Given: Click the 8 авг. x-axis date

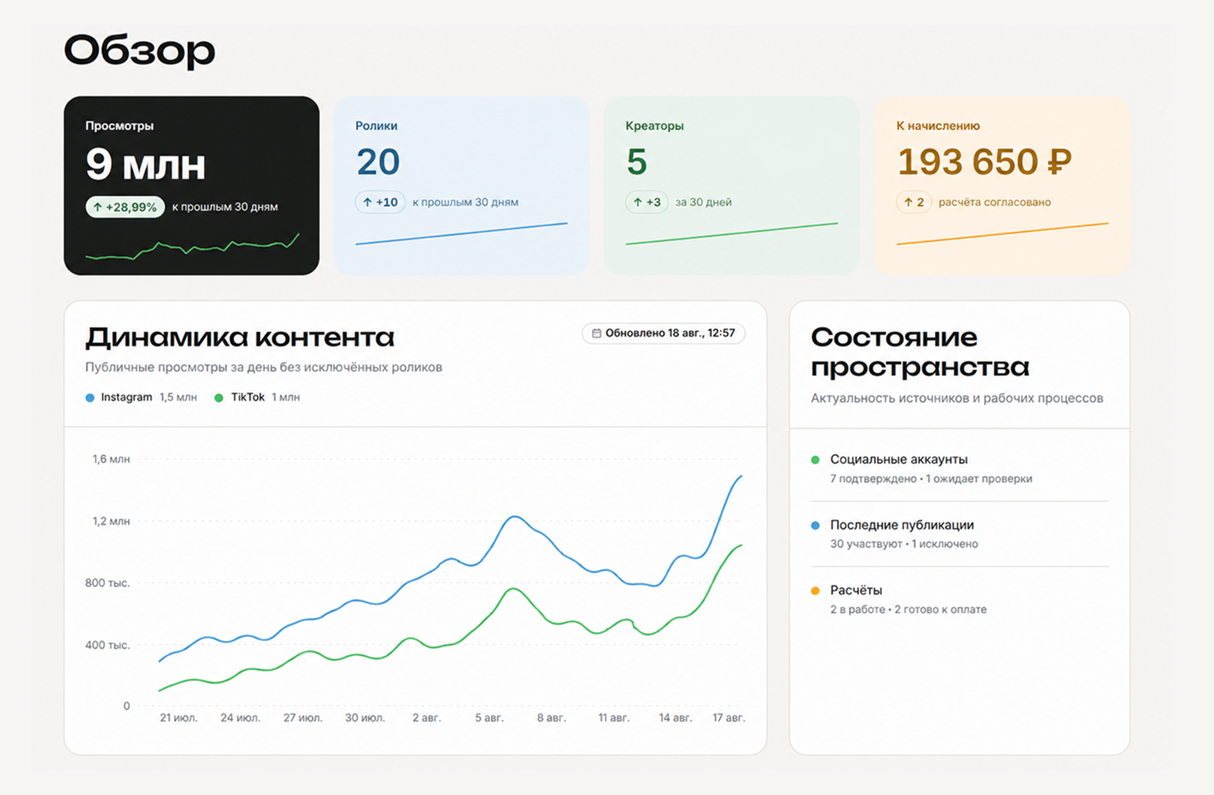Looking at the screenshot, I should [x=552, y=718].
